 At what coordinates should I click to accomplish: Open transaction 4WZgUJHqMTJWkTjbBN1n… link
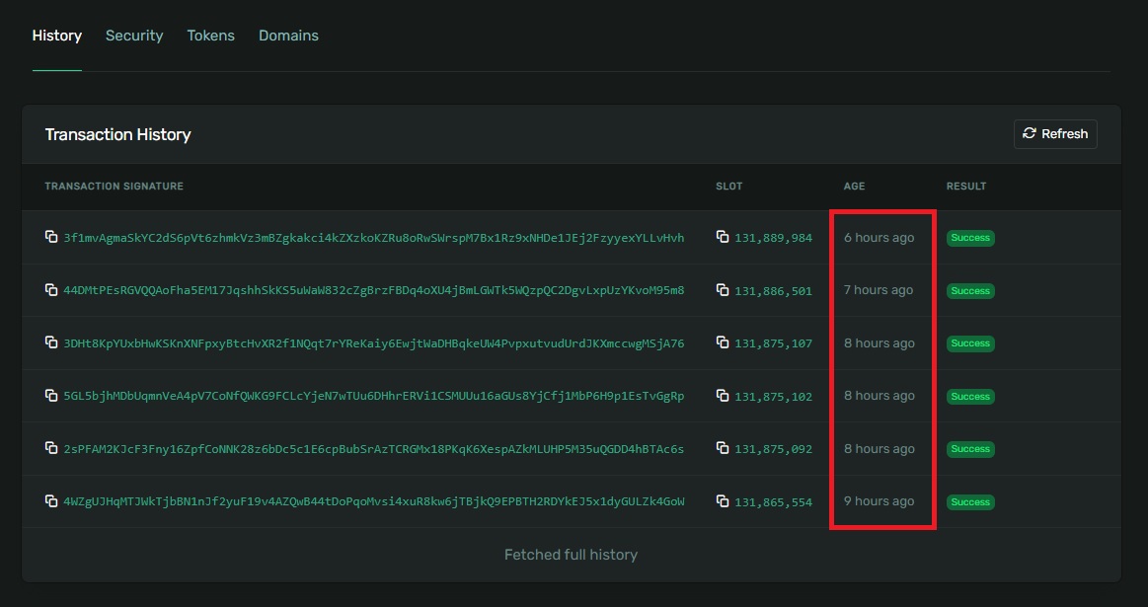click(x=374, y=501)
